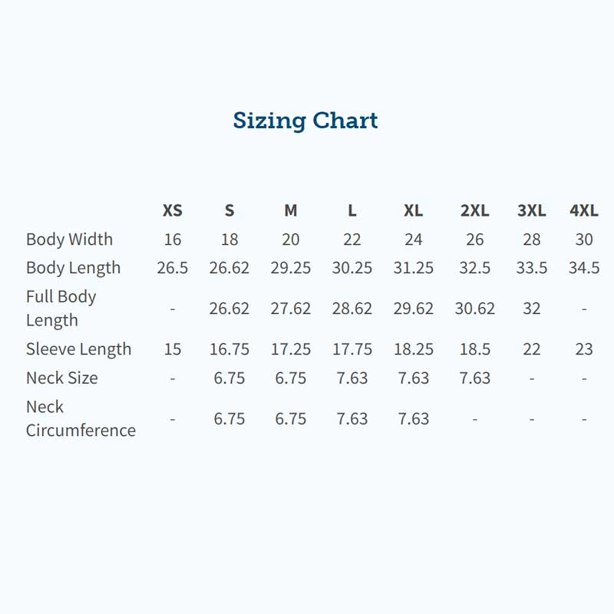
Task: Click Body Length value 26.5 for XS
Action: (173, 268)
